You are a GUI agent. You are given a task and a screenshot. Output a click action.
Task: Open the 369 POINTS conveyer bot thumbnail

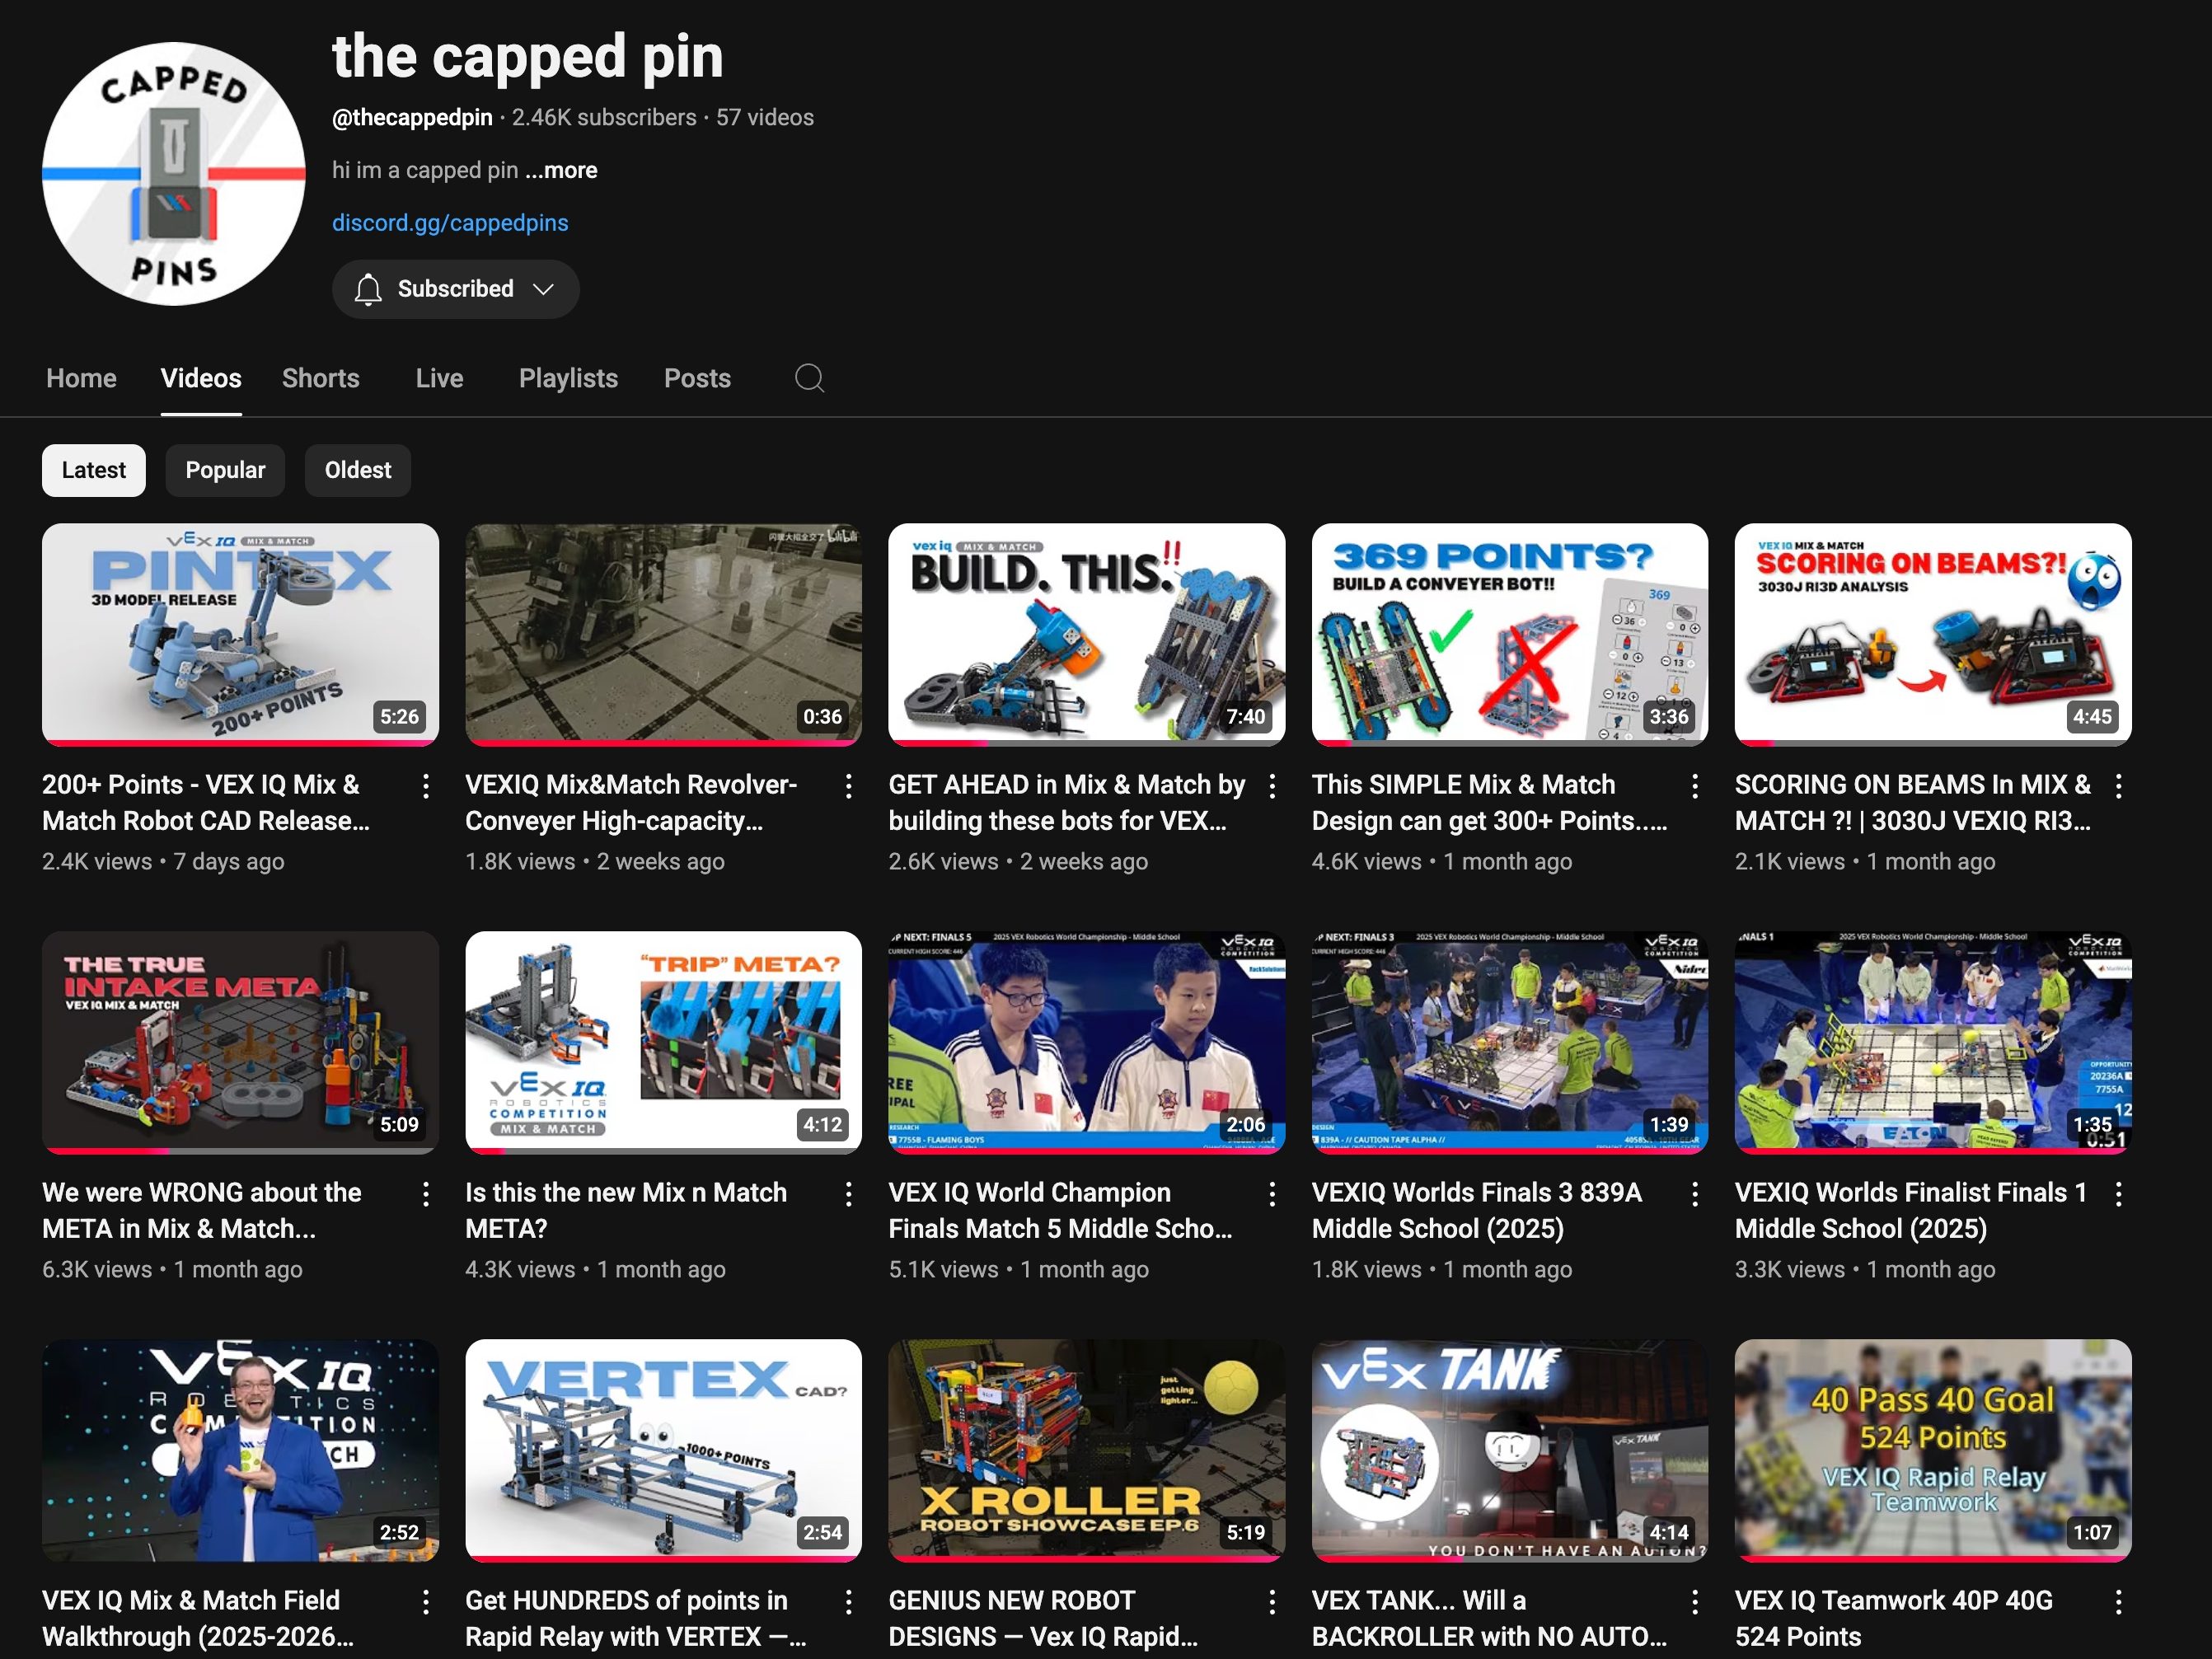1509,633
